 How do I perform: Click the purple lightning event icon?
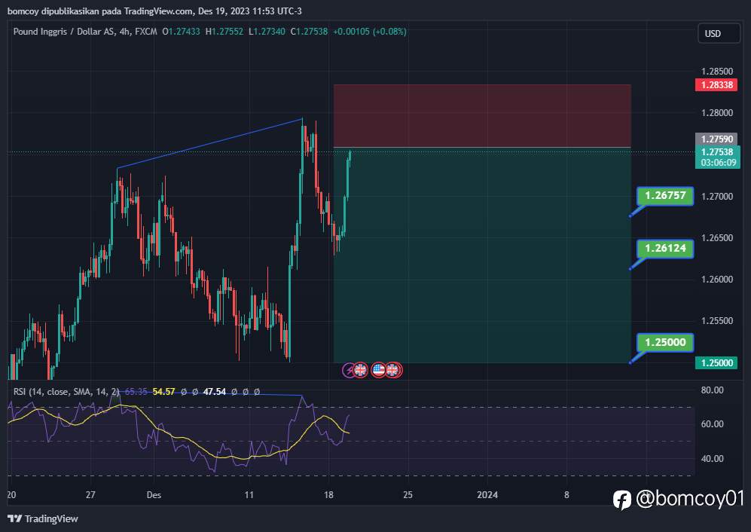348,370
